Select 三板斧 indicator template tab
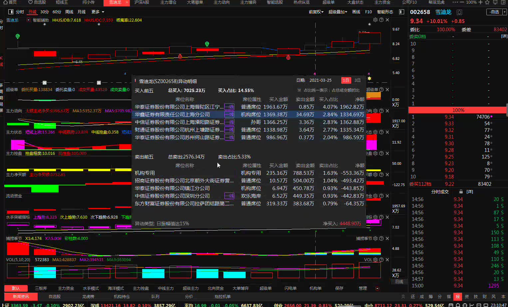This screenshot has width=508, height=307. click(x=41, y=288)
